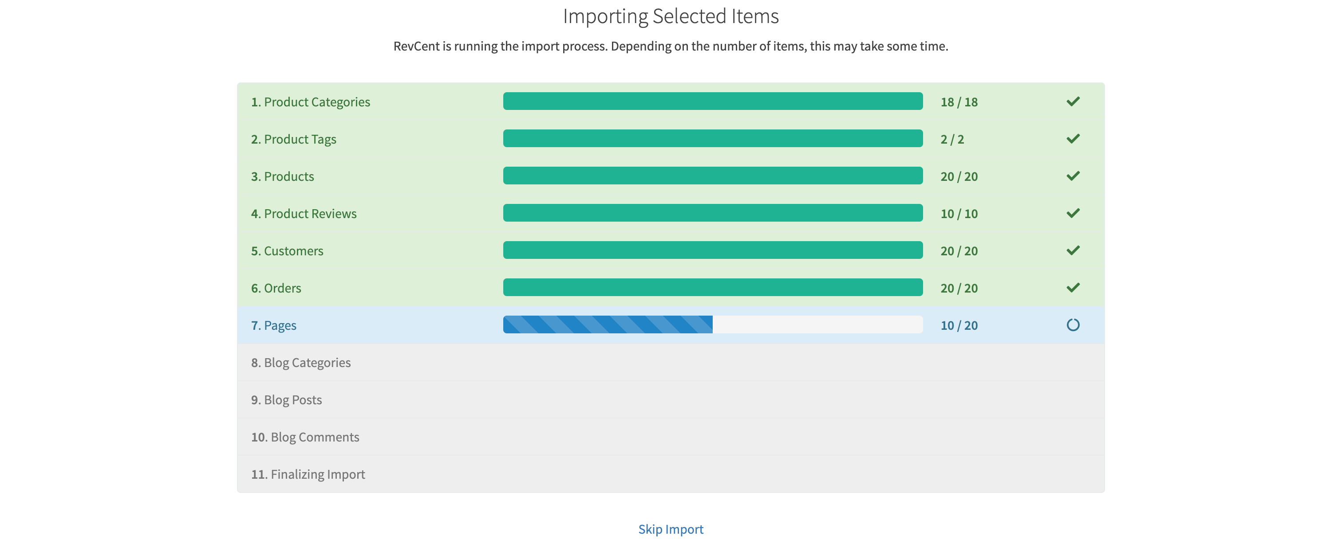The image size is (1342, 547).
Task: Click the Skip Import link
Action: click(671, 529)
